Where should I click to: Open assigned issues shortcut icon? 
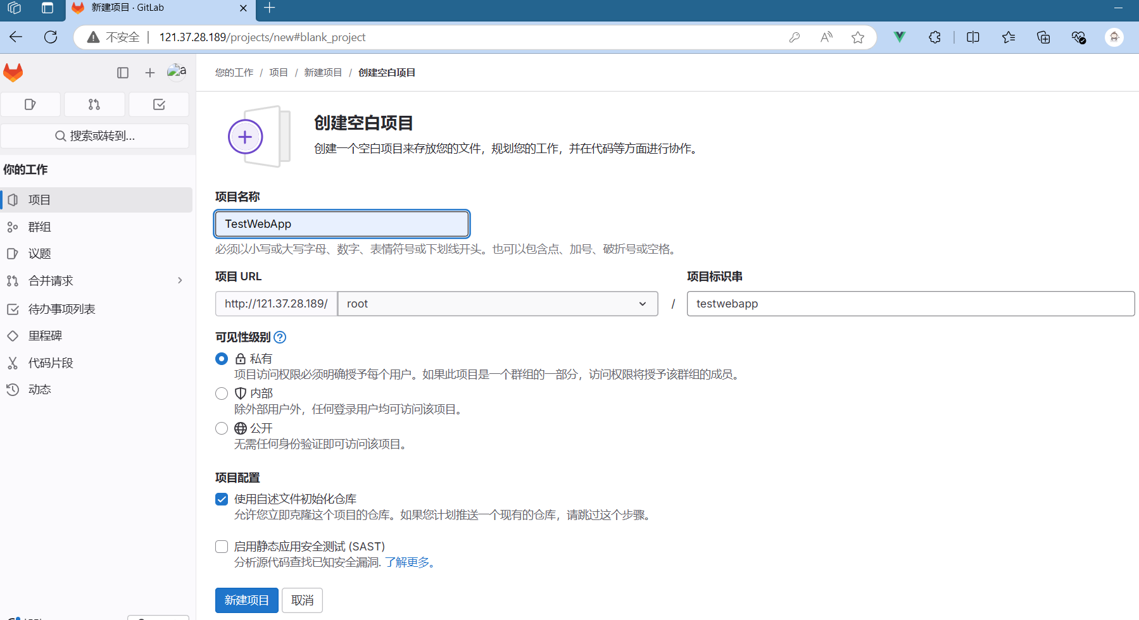(30, 104)
